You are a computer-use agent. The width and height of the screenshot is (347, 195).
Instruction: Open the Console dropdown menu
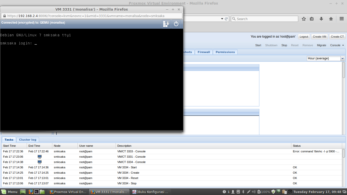(x=337, y=45)
